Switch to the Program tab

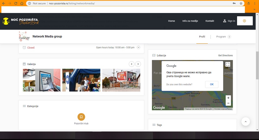click(x=223, y=37)
